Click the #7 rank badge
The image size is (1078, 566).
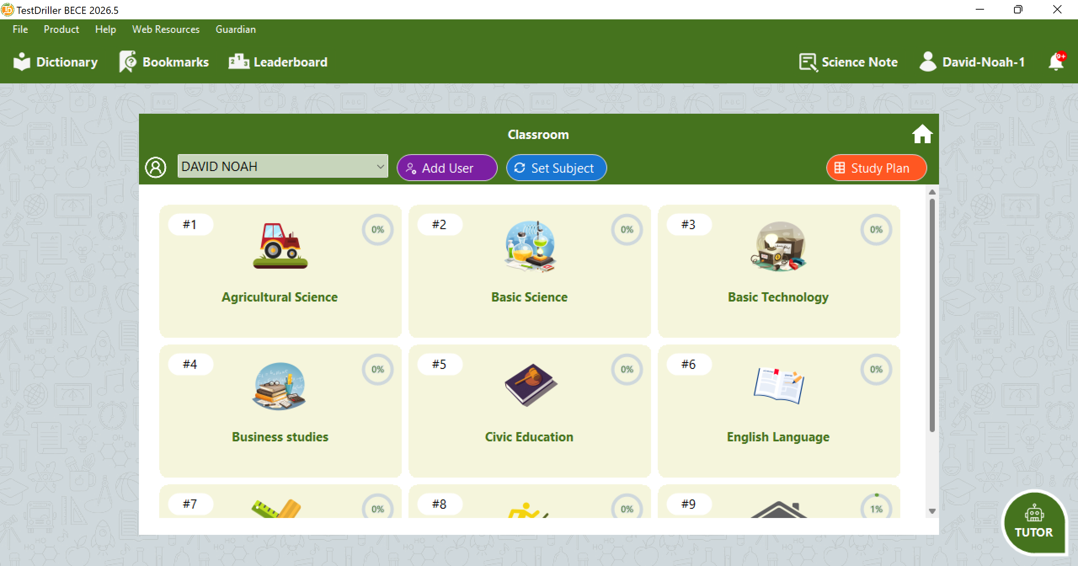pos(190,504)
